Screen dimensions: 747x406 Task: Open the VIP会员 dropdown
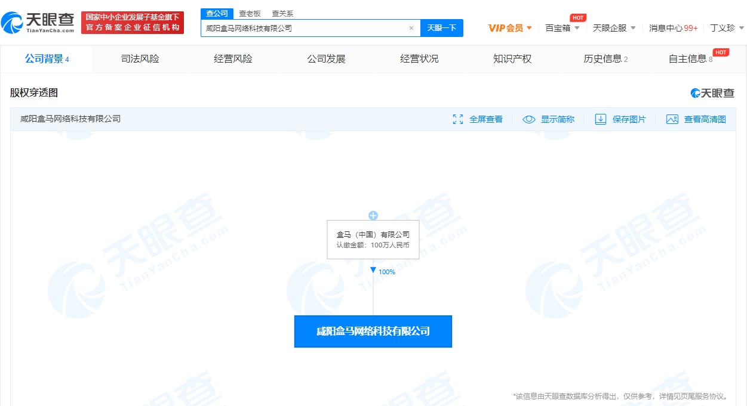pos(509,28)
